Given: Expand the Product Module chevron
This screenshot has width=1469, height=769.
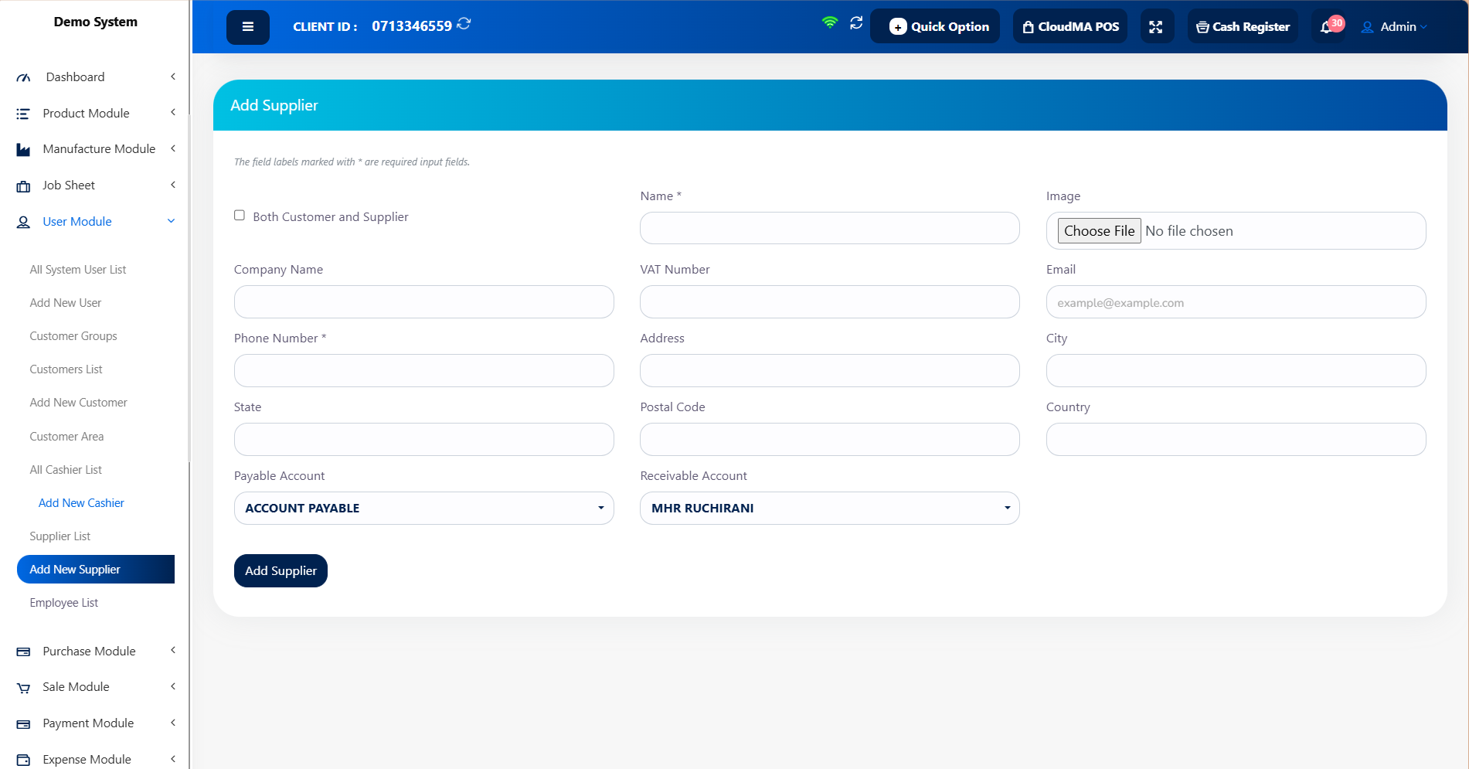Looking at the screenshot, I should tap(173, 113).
